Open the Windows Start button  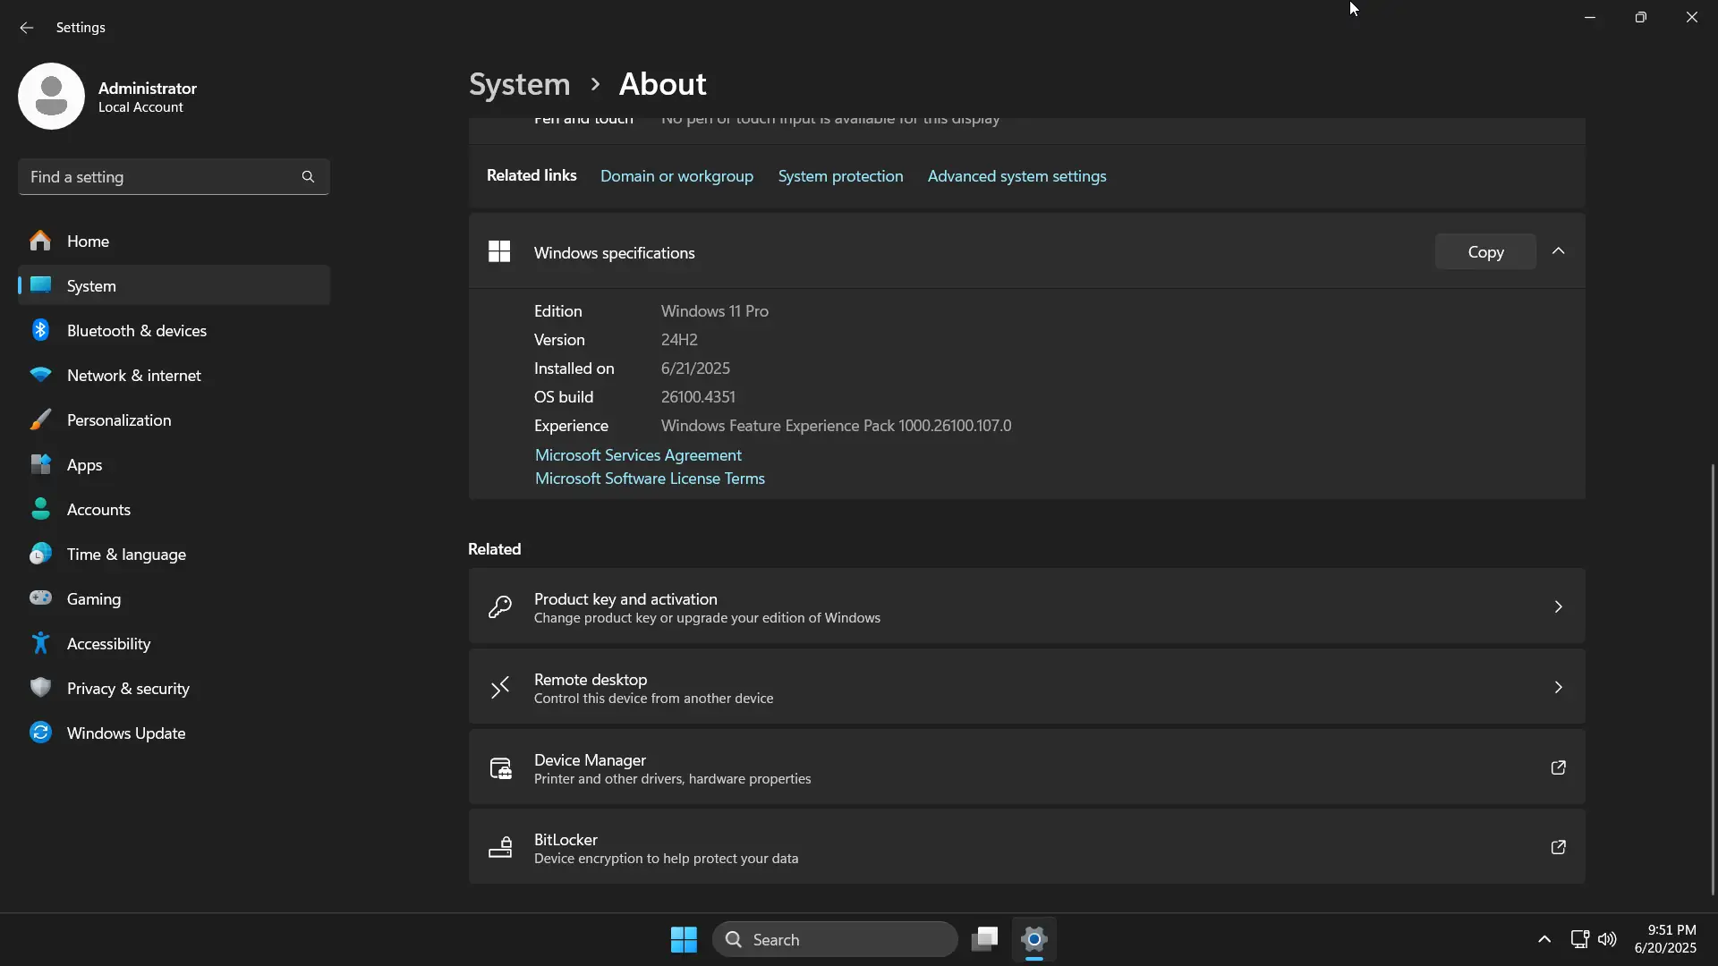684,939
